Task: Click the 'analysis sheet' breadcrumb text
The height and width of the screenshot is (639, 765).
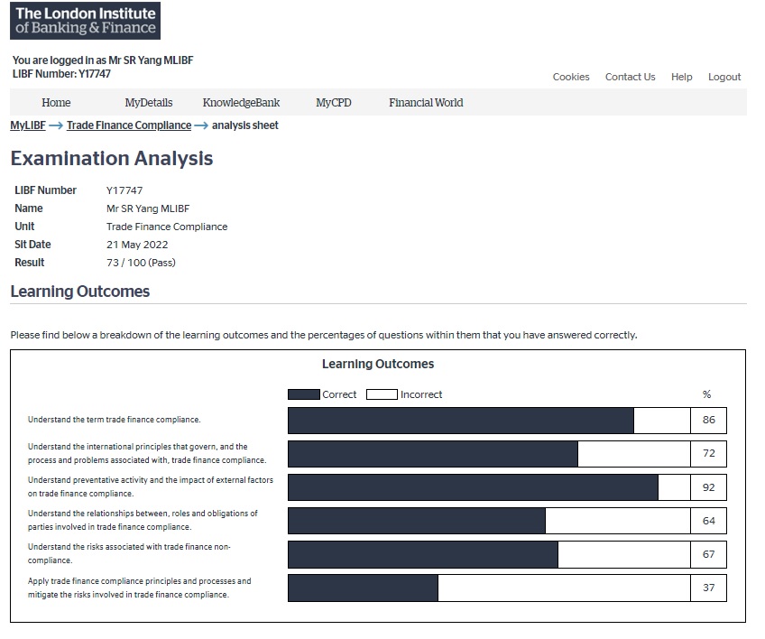Action: coord(244,125)
